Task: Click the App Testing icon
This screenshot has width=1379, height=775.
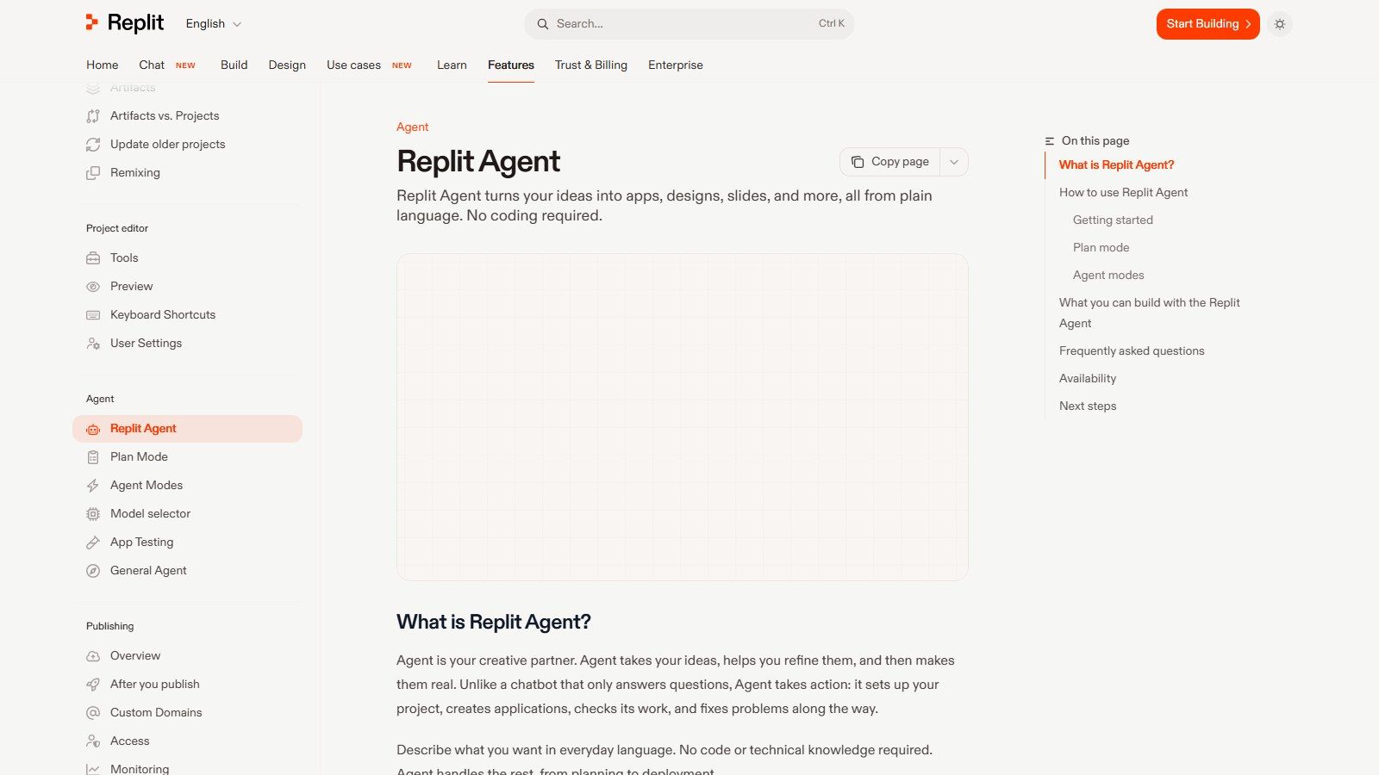Action: pyautogui.click(x=93, y=542)
